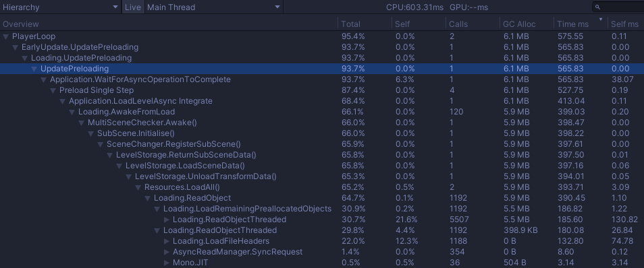Collapse SubScene.Initialise() row
This screenshot has height=268, width=644.
pos(90,133)
